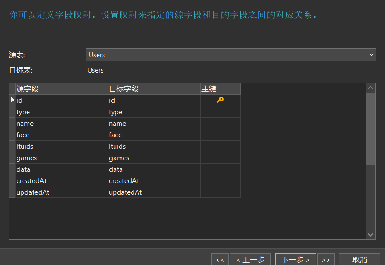
Task: Click the 主键 column header
Action: pos(220,89)
